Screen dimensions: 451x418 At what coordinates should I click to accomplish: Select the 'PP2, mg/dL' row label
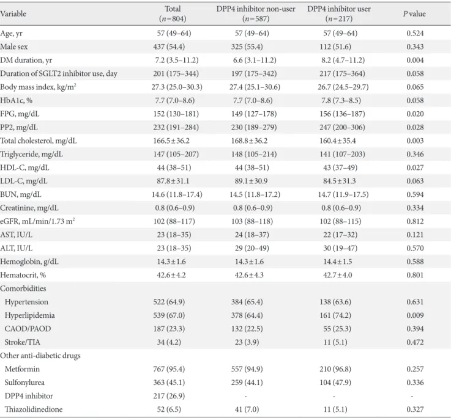coord(19,127)
